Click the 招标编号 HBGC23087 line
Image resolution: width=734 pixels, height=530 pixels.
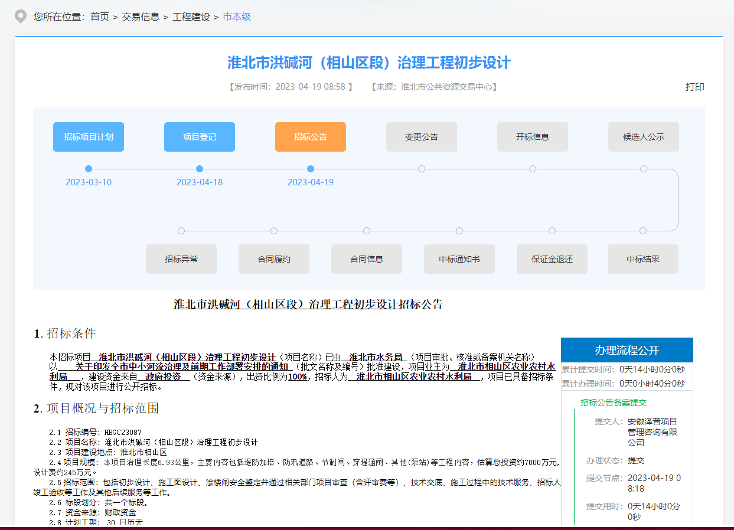click(x=96, y=433)
